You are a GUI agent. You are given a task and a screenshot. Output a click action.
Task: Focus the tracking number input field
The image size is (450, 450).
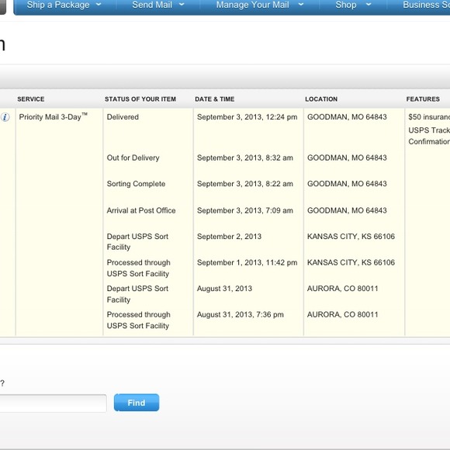[x=53, y=403]
